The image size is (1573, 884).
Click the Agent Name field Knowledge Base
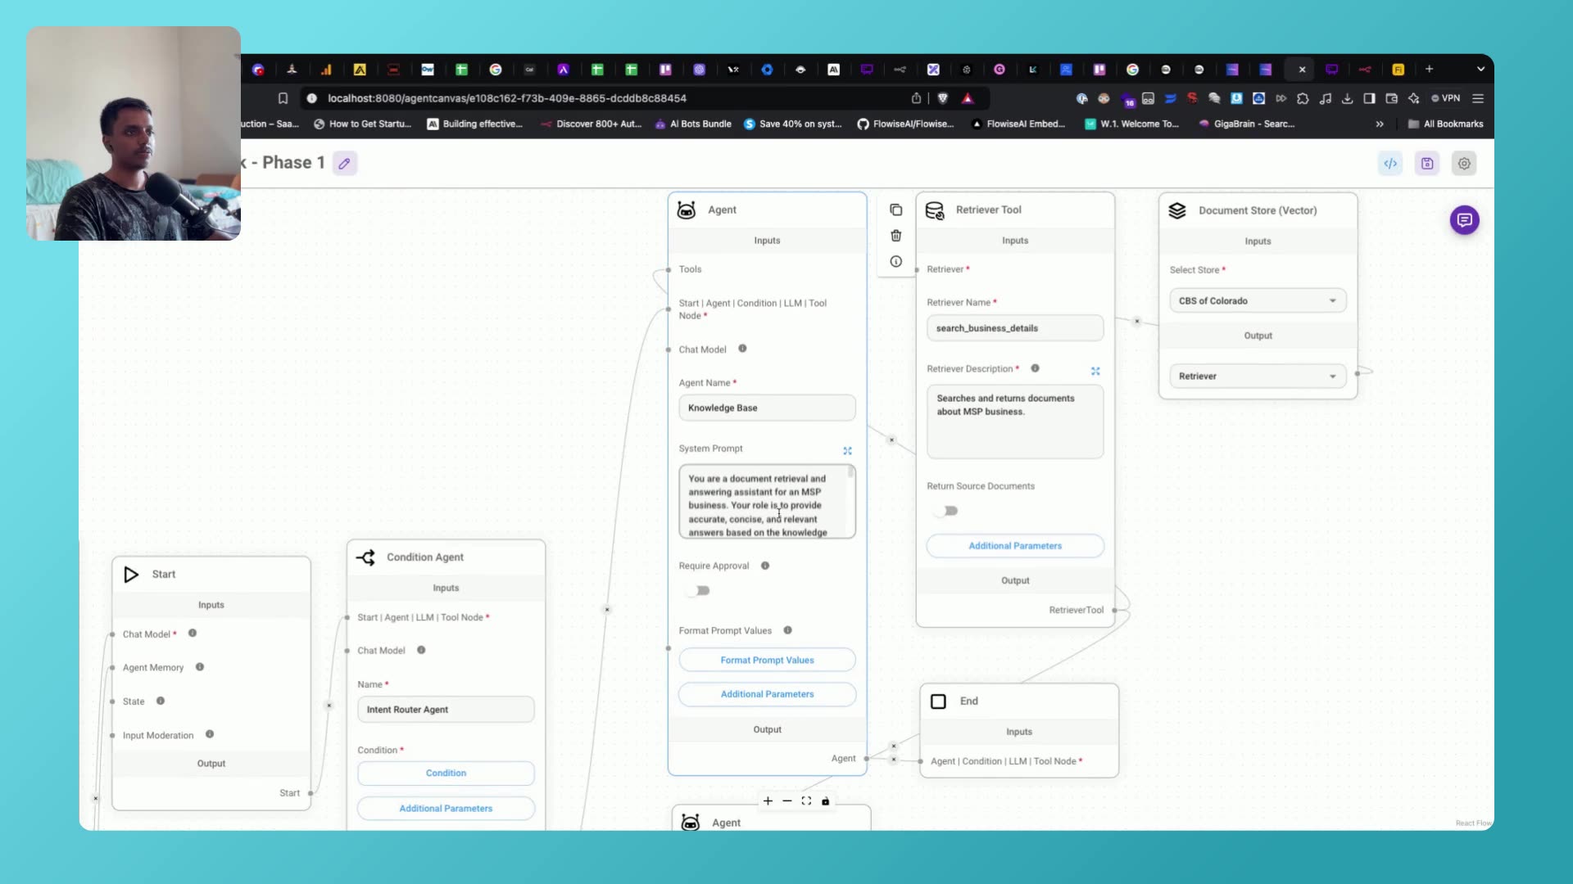pos(767,408)
